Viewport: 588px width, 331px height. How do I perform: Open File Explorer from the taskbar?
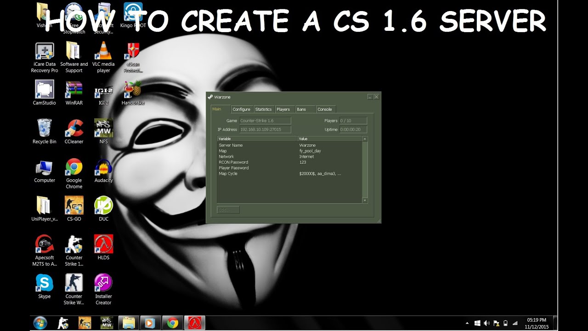click(x=129, y=323)
